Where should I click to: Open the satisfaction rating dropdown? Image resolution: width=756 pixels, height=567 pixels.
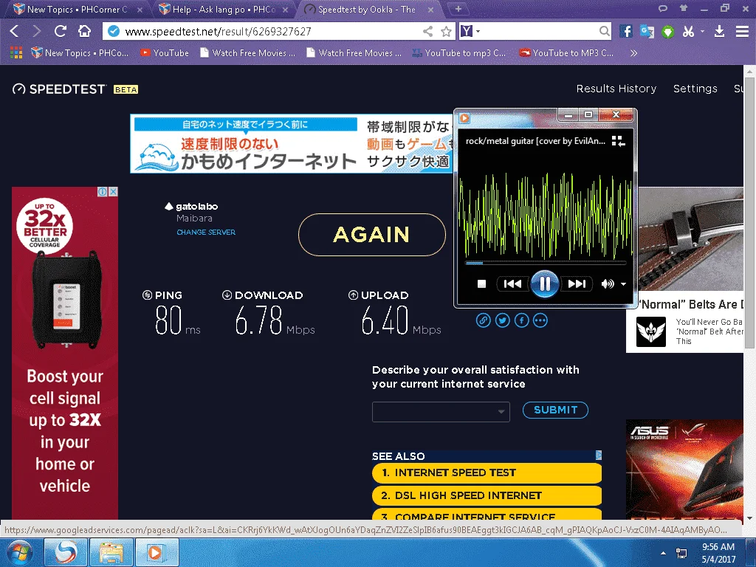(x=441, y=412)
